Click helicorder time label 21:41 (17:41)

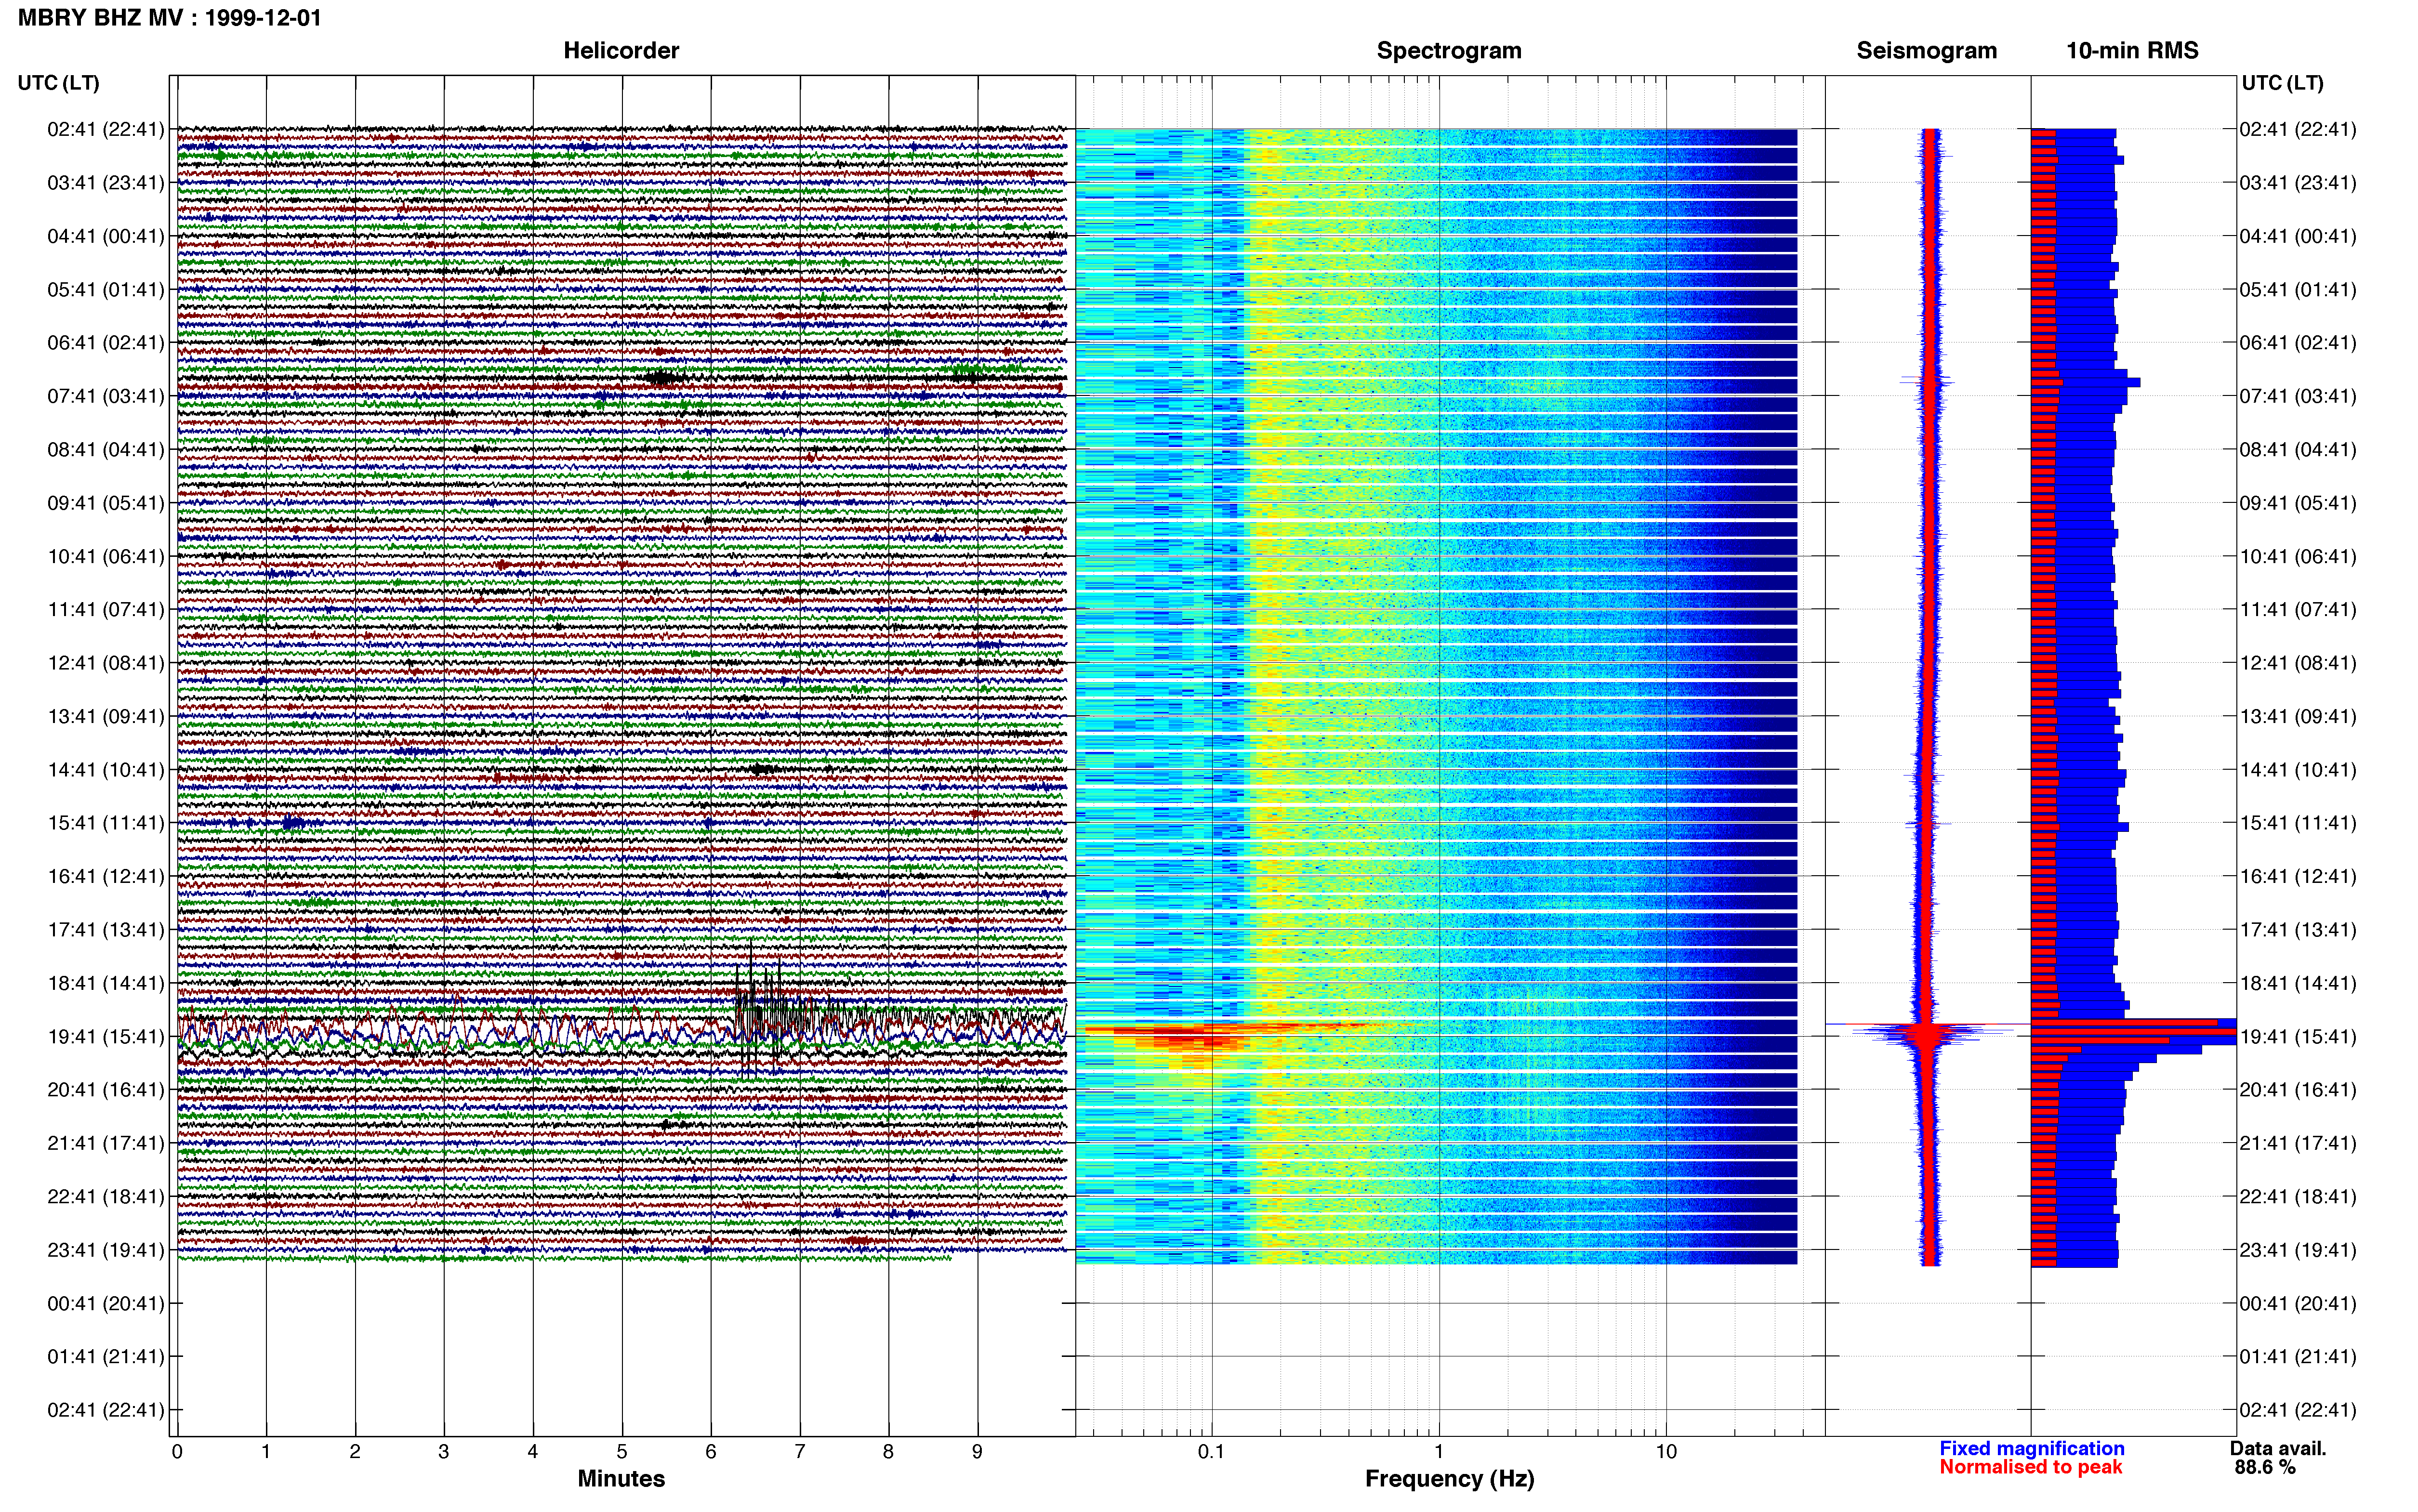click(105, 1142)
